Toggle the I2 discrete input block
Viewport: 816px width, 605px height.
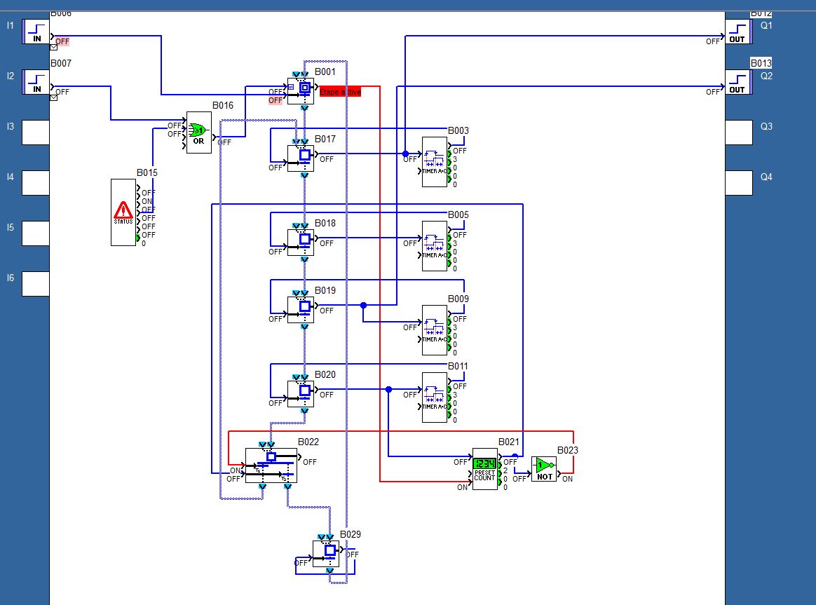click(x=36, y=82)
